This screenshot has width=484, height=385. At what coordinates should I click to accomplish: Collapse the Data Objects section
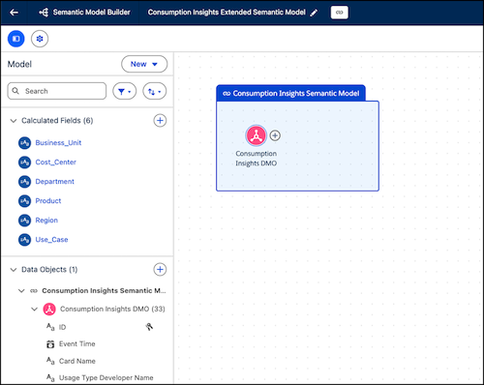14,270
